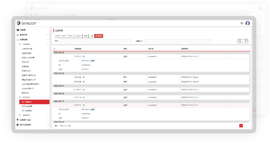This screenshot has height=145, width=270.
Task: Expand the bottom clipboard-icon sidebar section
Action: pyautogui.click(x=32, y=125)
